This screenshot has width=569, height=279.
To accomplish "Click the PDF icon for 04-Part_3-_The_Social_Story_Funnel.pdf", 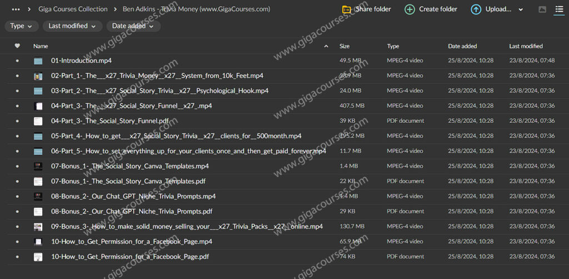I will pyautogui.click(x=38, y=121).
